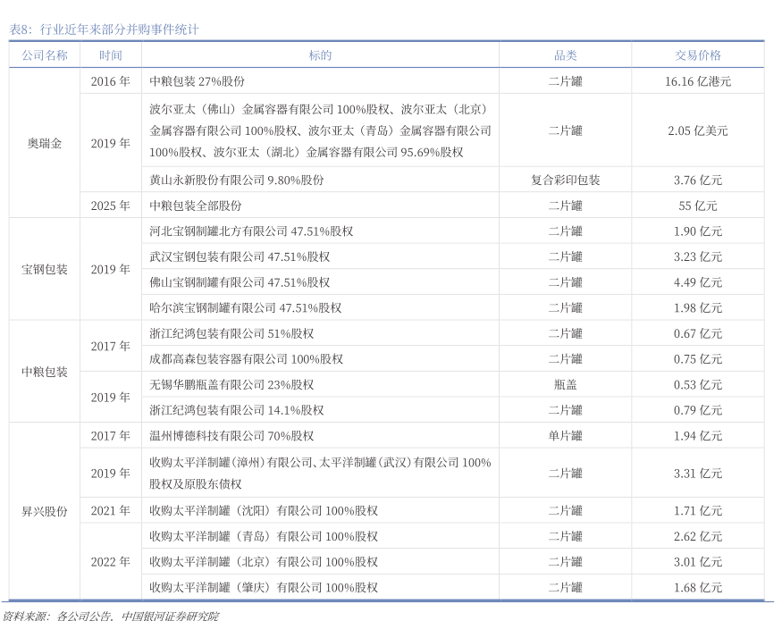The height and width of the screenshot is (621, 782).
Task: Select the 2025 年 time cell
Action: click(111, 206)
